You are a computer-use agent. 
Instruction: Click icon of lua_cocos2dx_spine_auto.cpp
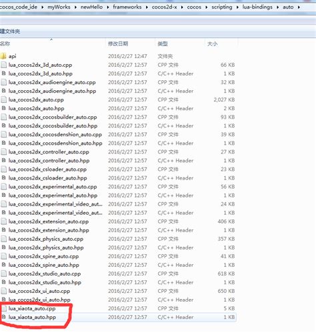[x=4, y=256]
